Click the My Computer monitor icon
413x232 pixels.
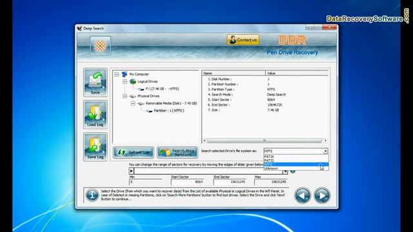(x=125, y=74)
